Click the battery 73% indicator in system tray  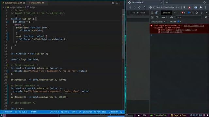click(158, 115)
